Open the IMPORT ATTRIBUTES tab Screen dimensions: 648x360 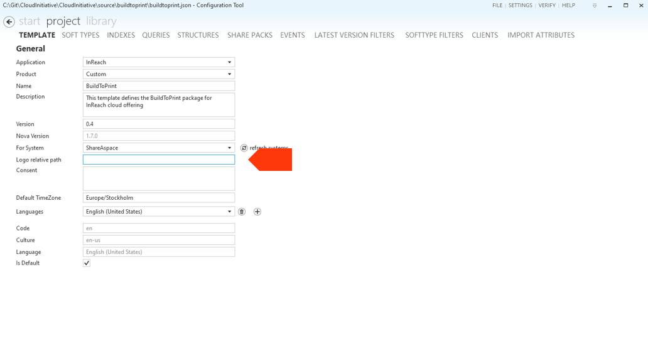[x=541, y=35]
